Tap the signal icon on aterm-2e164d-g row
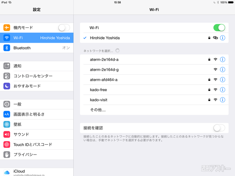Image resolution: width=235 pixels, height=176 pixels. tap(215, 70)
